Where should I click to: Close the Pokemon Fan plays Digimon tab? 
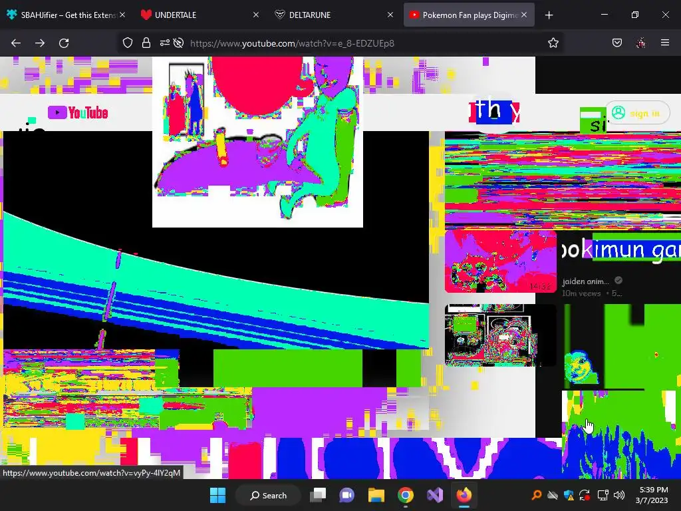(524, 15)
